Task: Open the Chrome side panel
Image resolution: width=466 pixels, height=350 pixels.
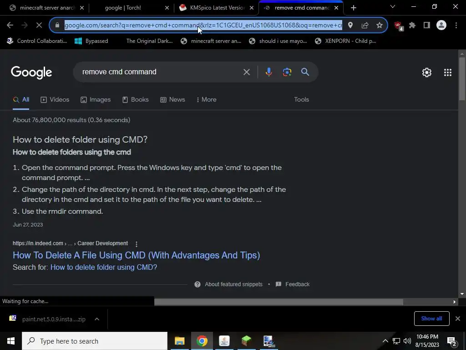Action: 427,26
